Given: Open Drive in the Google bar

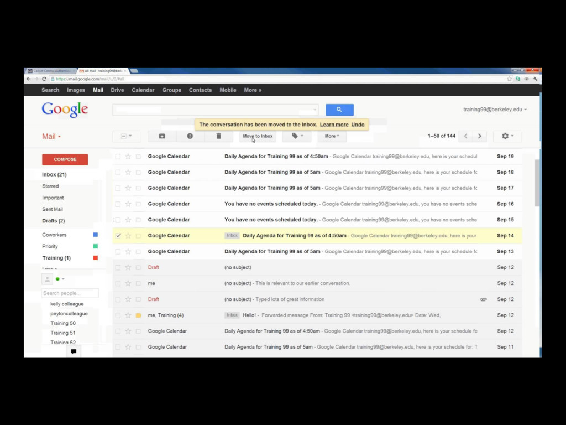Looking at the screenshot, I should [x=117, y=90].
